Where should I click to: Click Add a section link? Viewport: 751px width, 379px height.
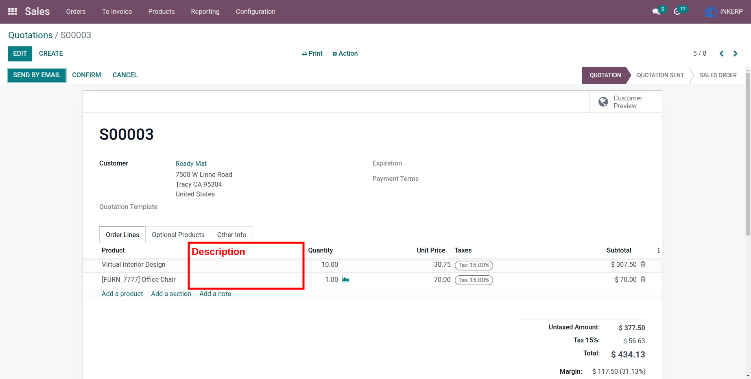tap(171, 294)
